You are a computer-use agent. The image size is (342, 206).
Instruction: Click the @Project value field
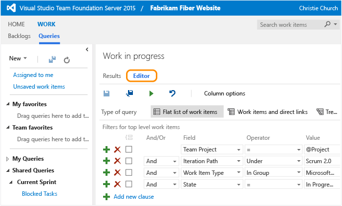322,150
